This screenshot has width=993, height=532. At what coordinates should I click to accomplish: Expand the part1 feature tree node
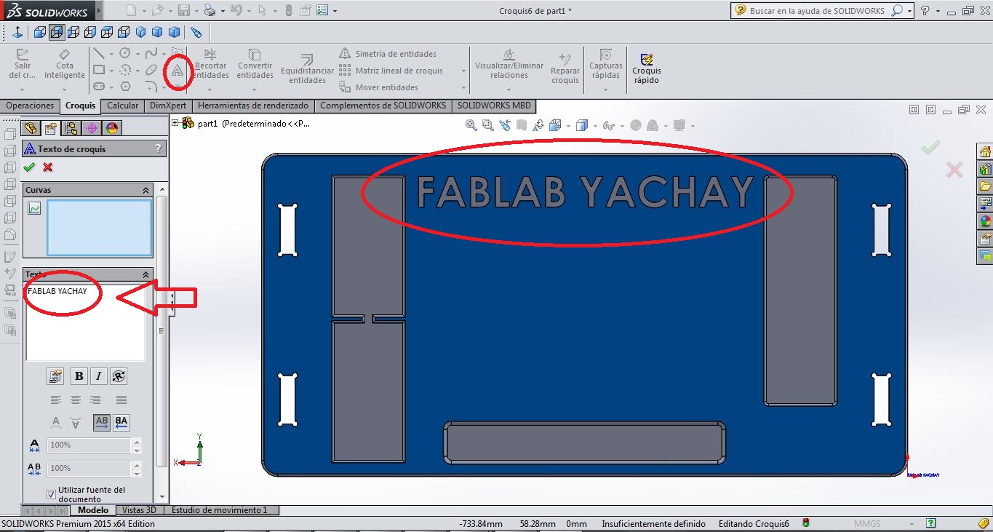click(175, 123)
